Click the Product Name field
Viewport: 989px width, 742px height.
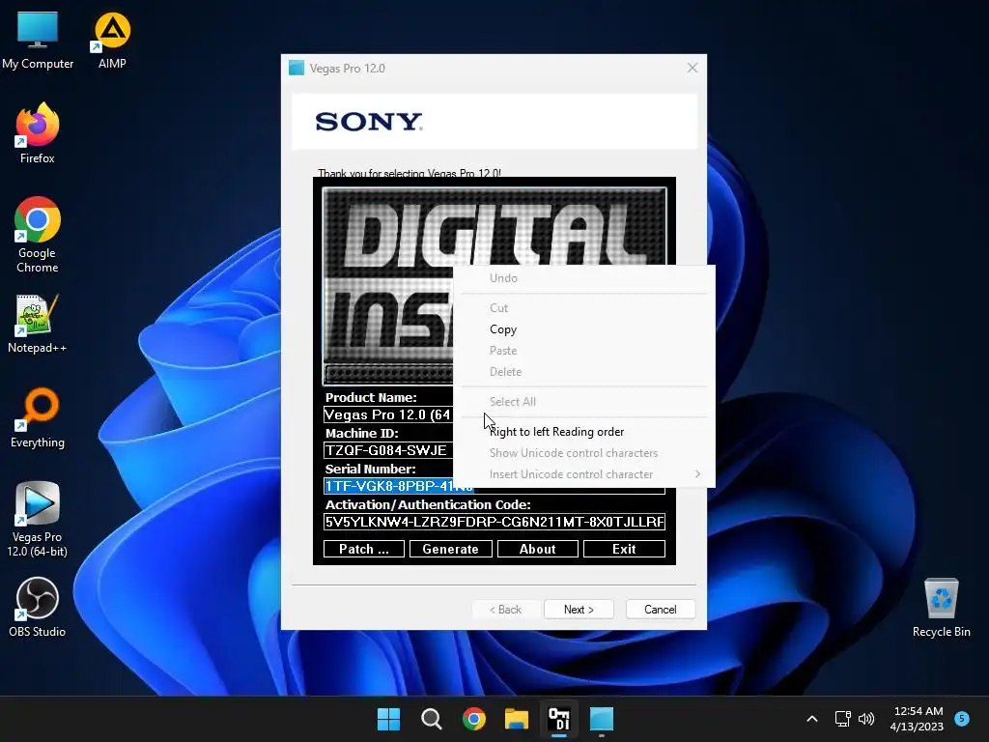(388, 414)
